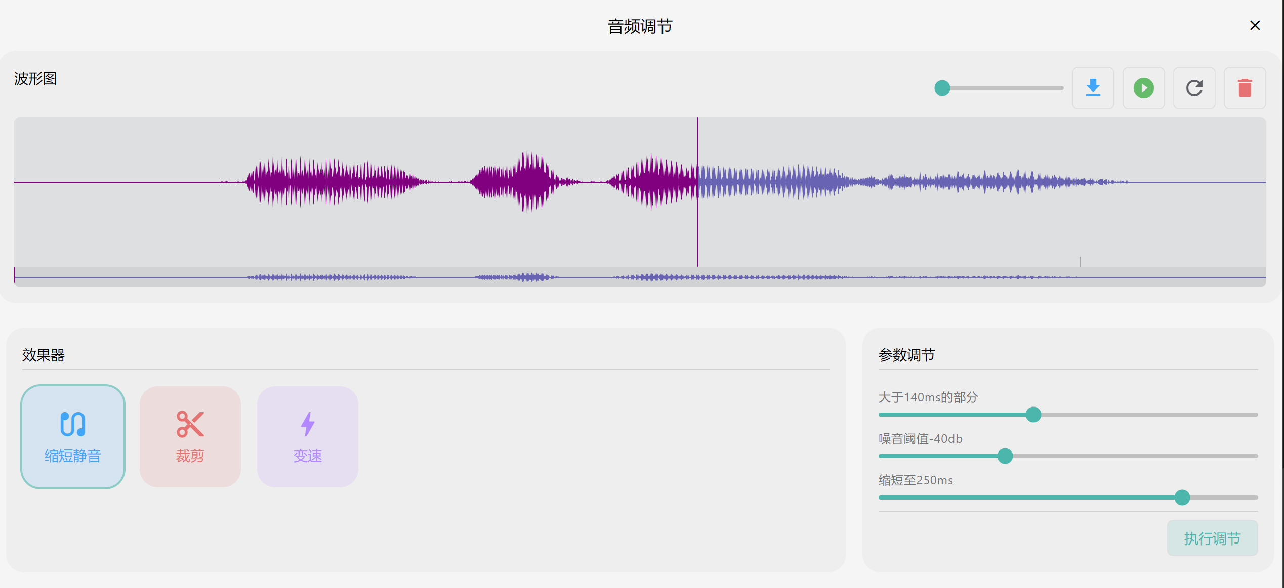Delete audio with red trash icon
The height and width of the screenshot is (588, 1284).
(x=1245, y=88)
